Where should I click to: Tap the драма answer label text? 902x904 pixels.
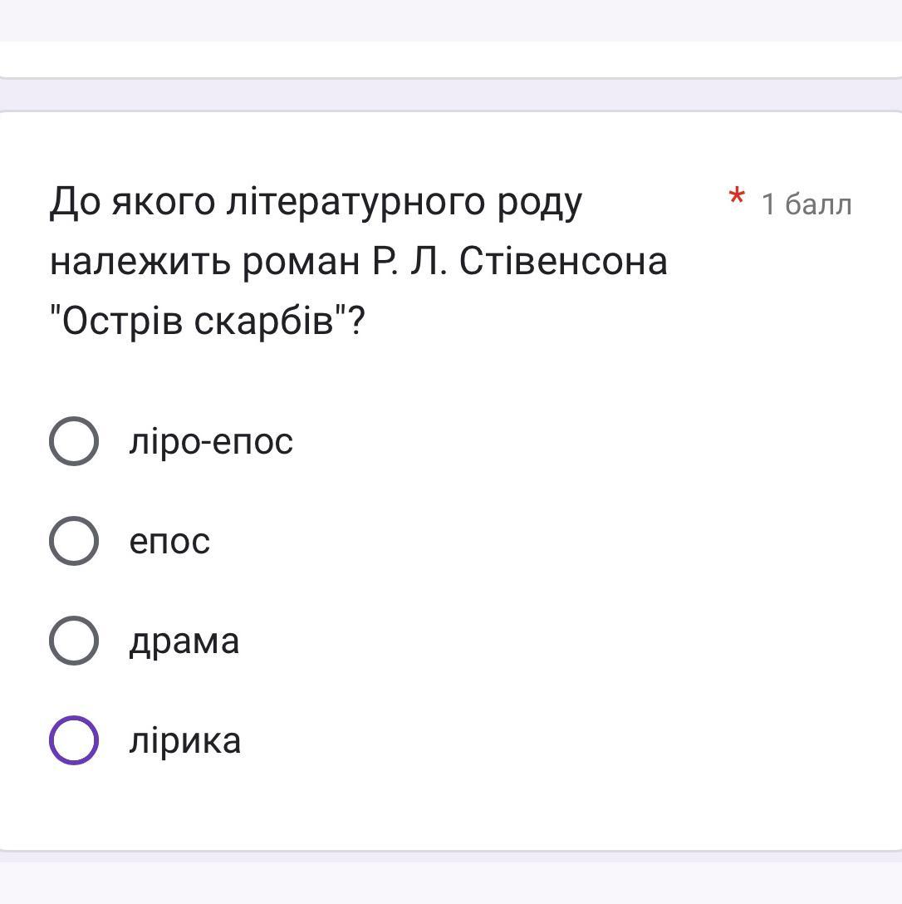pos(184,641)
